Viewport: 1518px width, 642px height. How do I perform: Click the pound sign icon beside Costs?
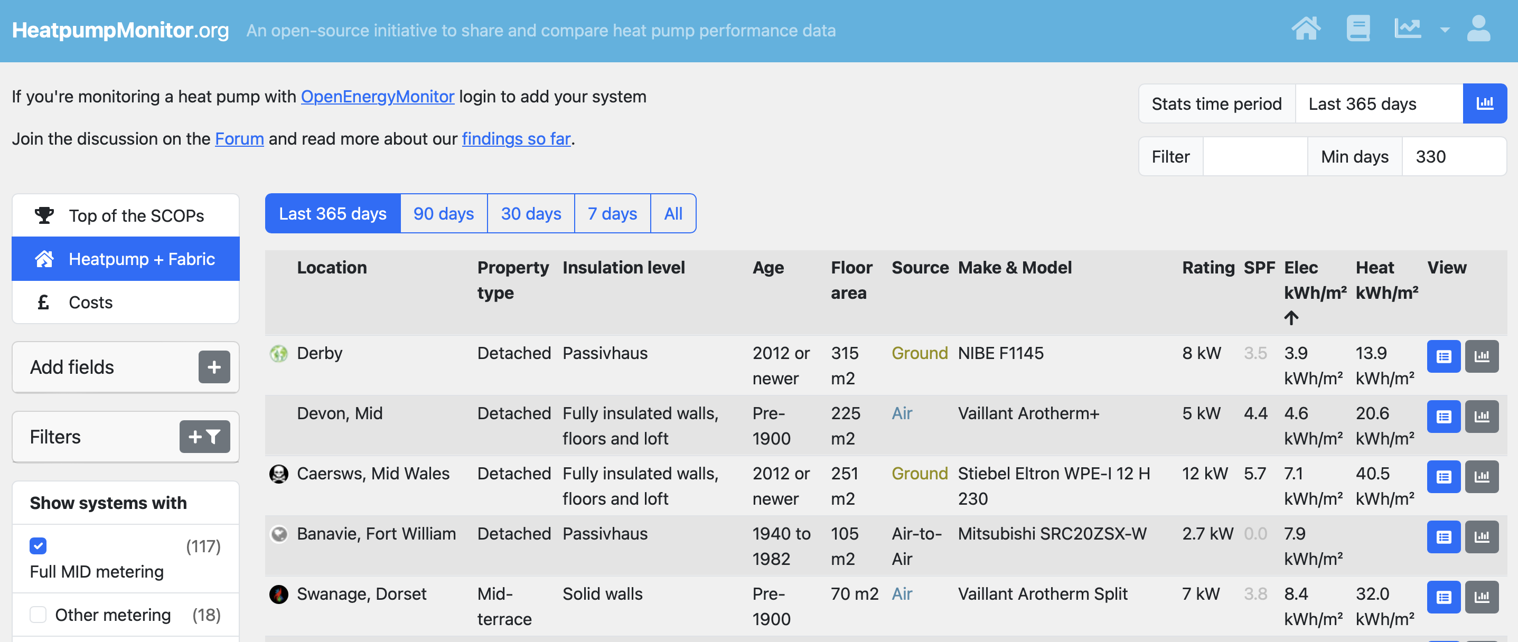(43, 302)
